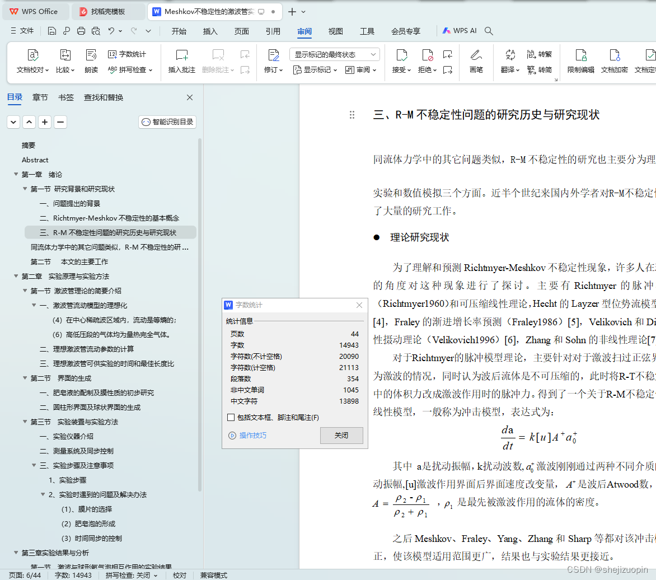This screenshot has width=656, height=580.
Task: Click the WPS AI button
Action: (x=460, y=31)
